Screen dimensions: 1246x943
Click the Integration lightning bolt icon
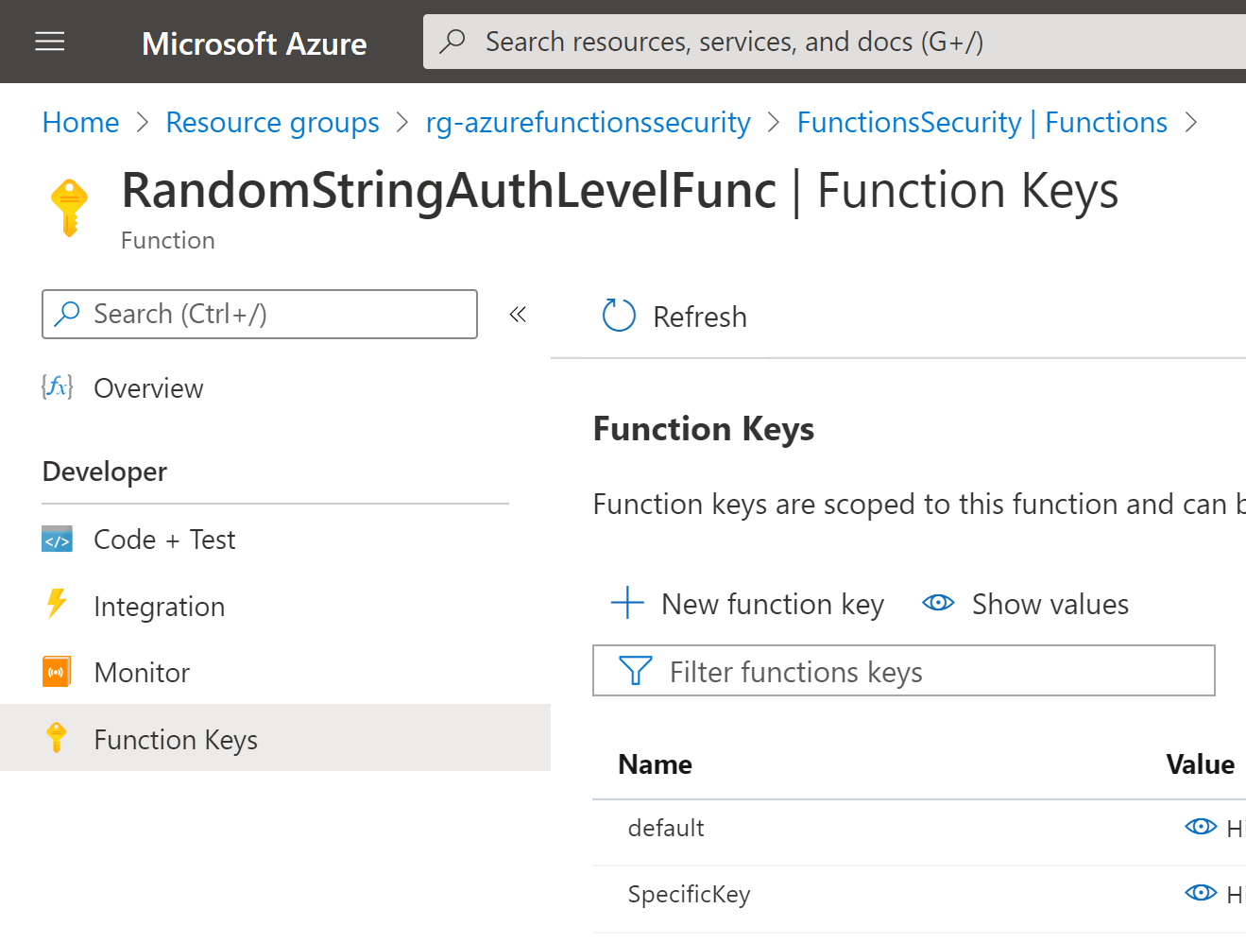(x=58, y=605)
